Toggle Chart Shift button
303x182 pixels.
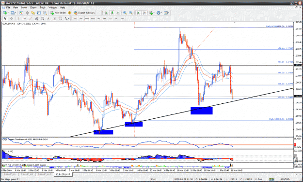coord(144,13)
